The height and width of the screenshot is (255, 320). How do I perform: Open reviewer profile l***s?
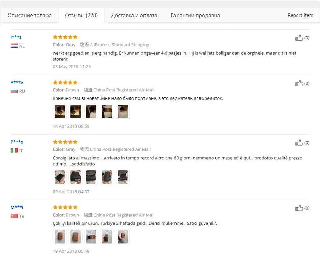[16, 37]
